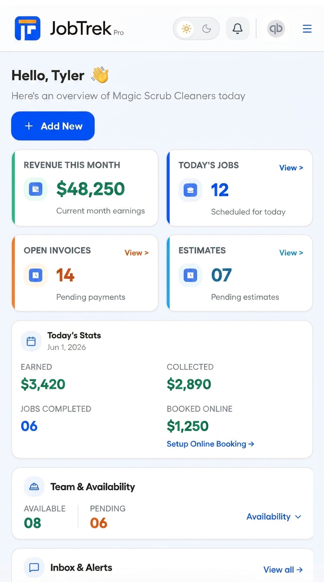Click the JobTrek logo icon
The height and width of the screenshot is (582, 324).
(x=27, y=28)
